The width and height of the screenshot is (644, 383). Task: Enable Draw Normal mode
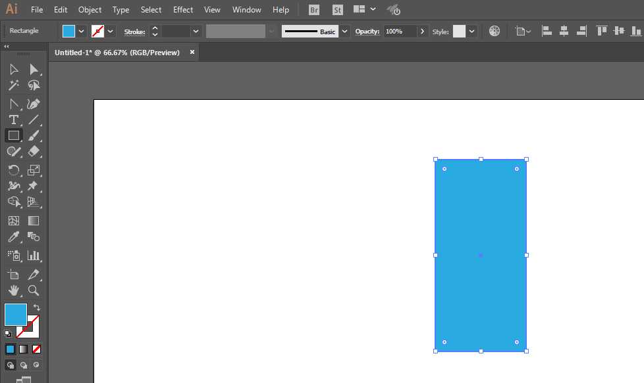pyautogui.click(x=11, y=365)
